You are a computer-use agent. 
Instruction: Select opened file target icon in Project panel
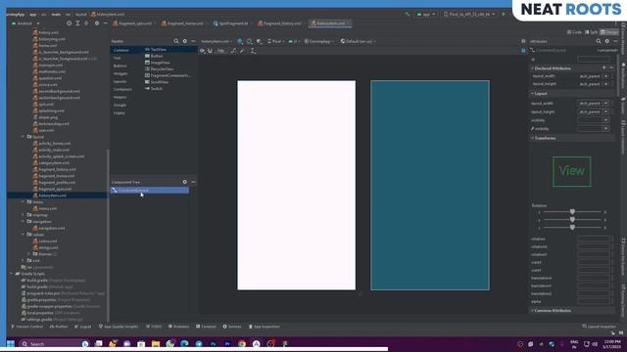point(70,23)
